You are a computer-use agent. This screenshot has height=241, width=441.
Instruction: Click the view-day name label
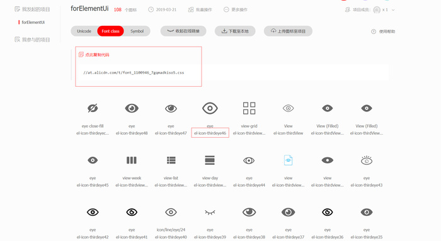point(210,178)
